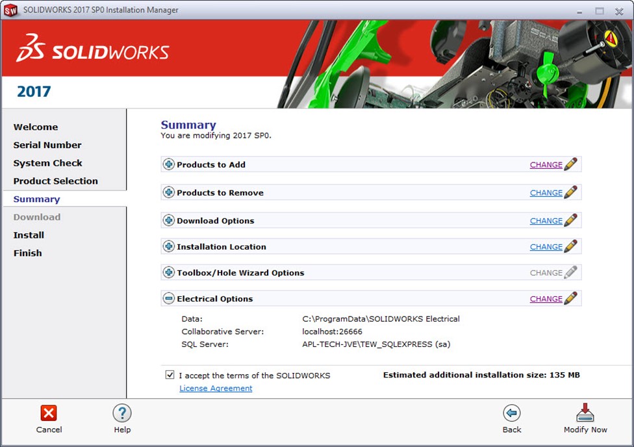The image size is (634, 447).
Task: Click the red Cancel X icon
Action: 49,413
